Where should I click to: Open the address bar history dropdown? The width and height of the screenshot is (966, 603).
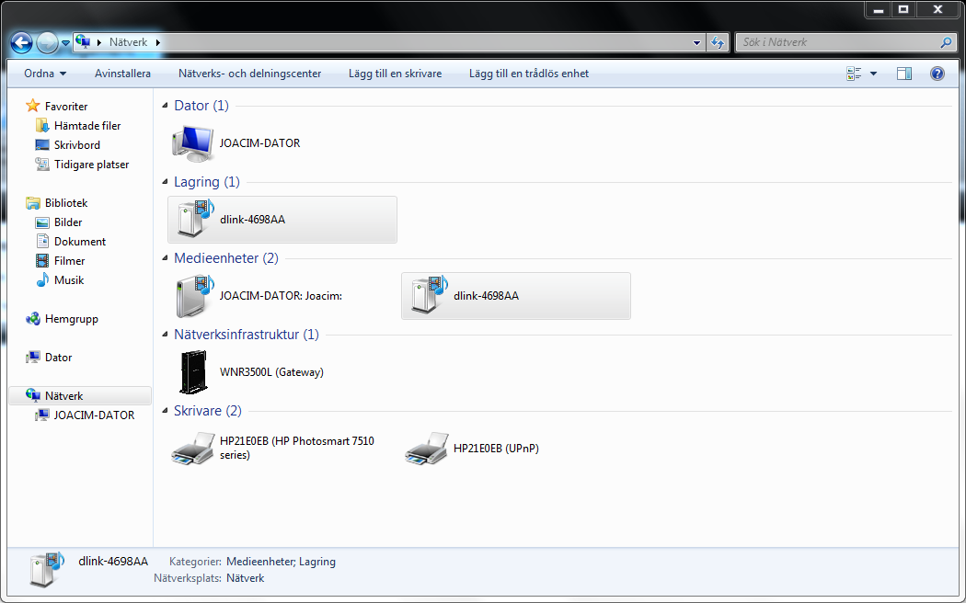696,42
